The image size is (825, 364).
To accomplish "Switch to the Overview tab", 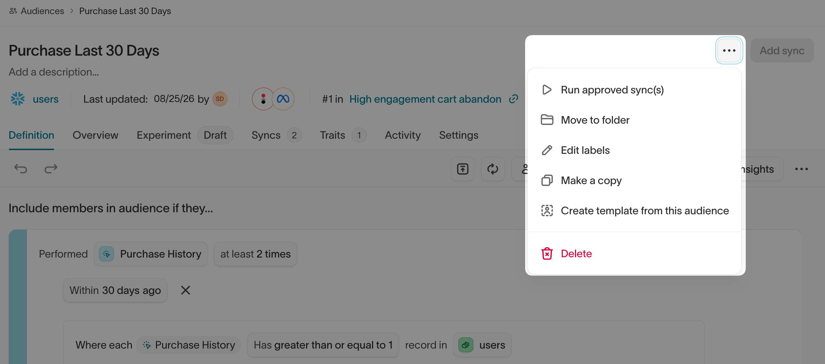I will tap(95, 135).
